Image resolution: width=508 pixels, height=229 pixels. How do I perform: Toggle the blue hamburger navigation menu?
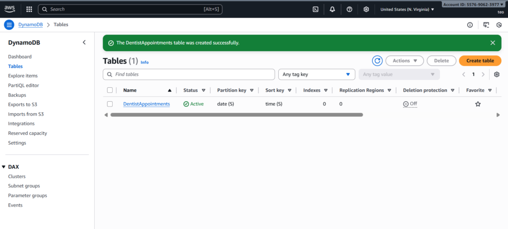[x=9, y=25]
